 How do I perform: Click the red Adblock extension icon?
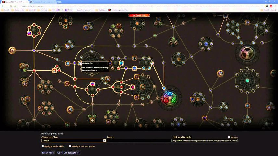click(x=271, y=6)
